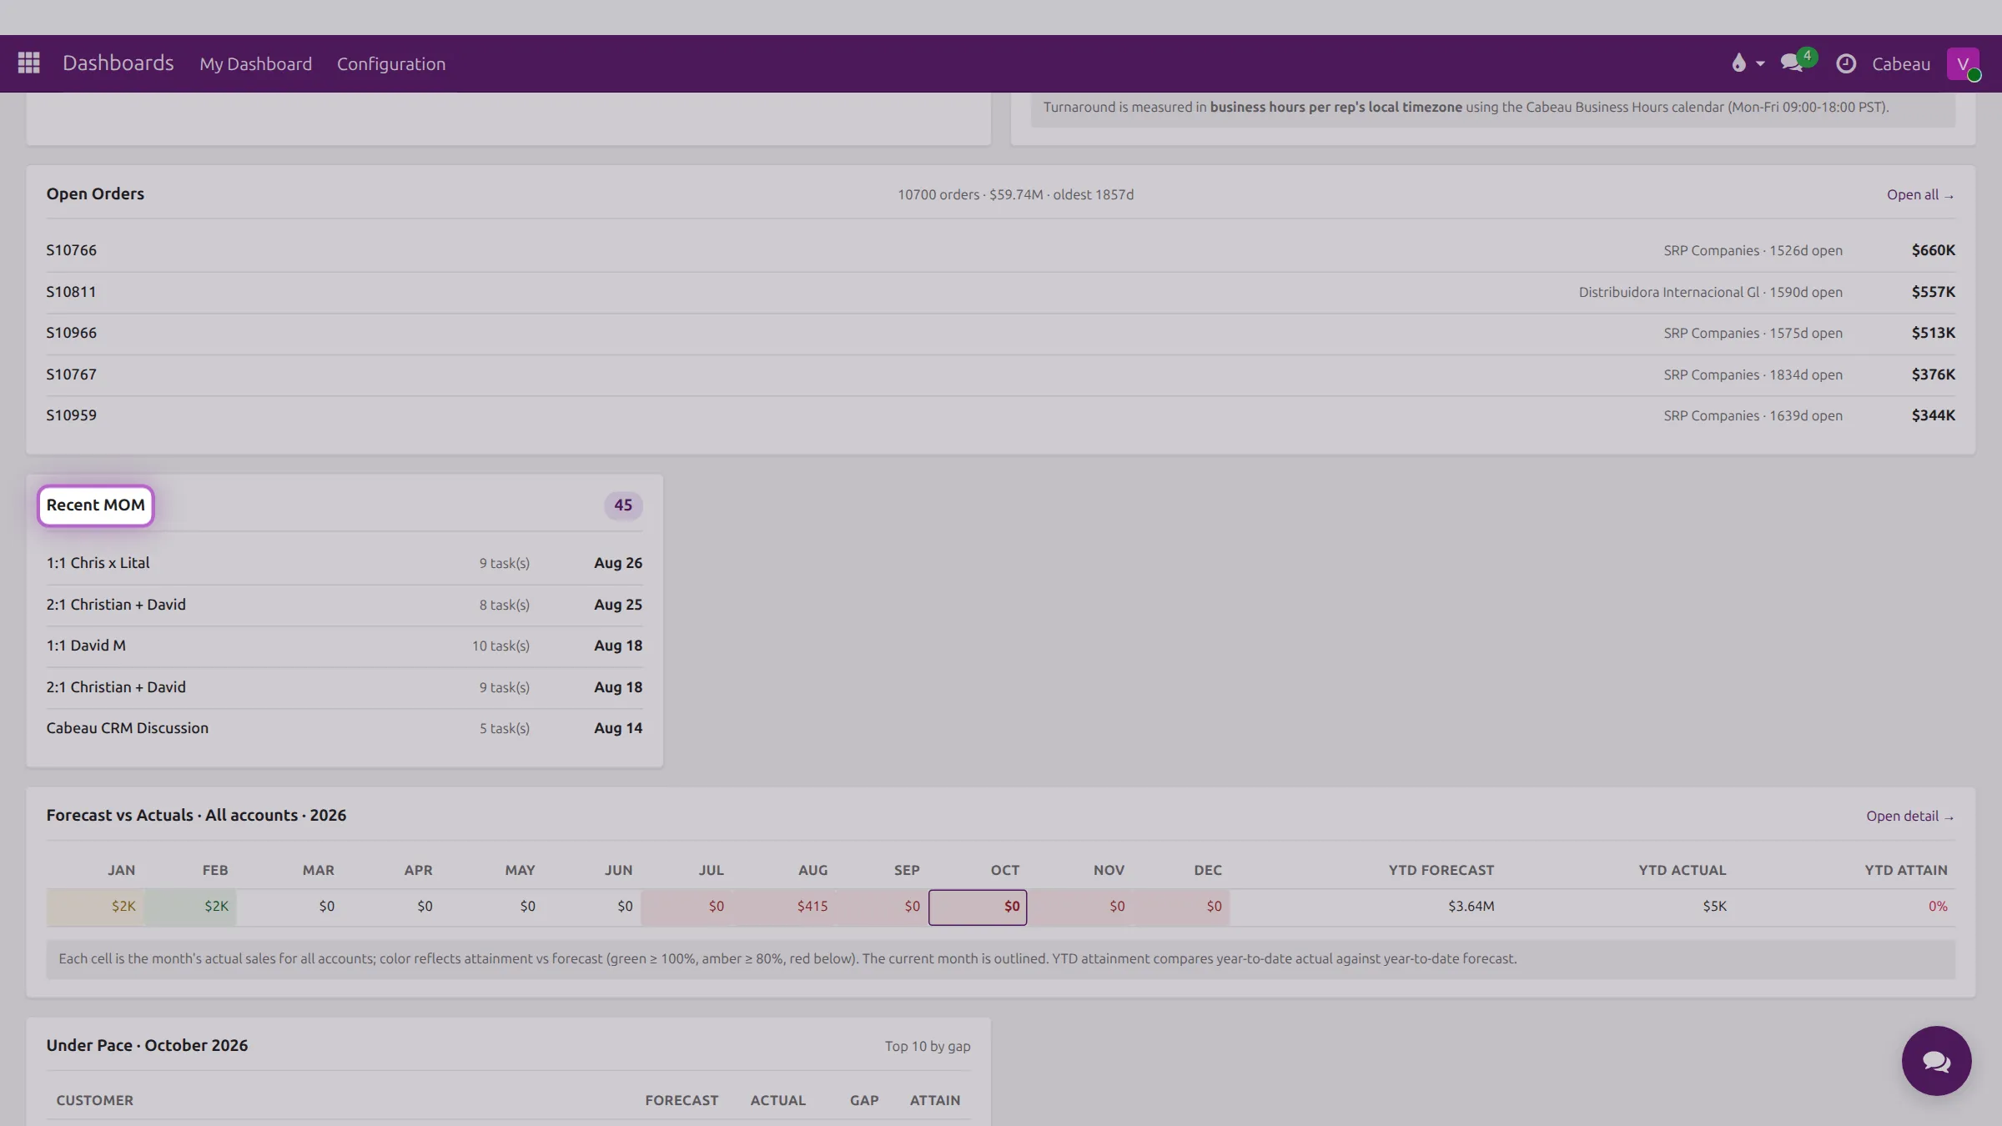The width and height of the screenshot is (2002, 1126).
Task: Click the Open detail forecast link
Action: coord(1910,816)
